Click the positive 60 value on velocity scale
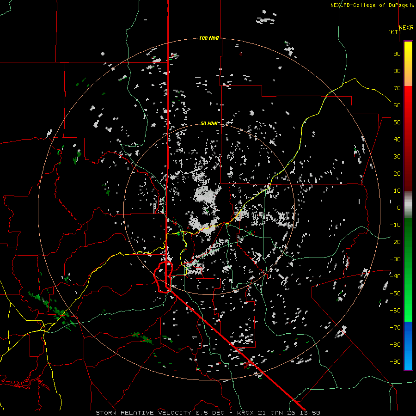The image size is (416, 416). point(397,105)
